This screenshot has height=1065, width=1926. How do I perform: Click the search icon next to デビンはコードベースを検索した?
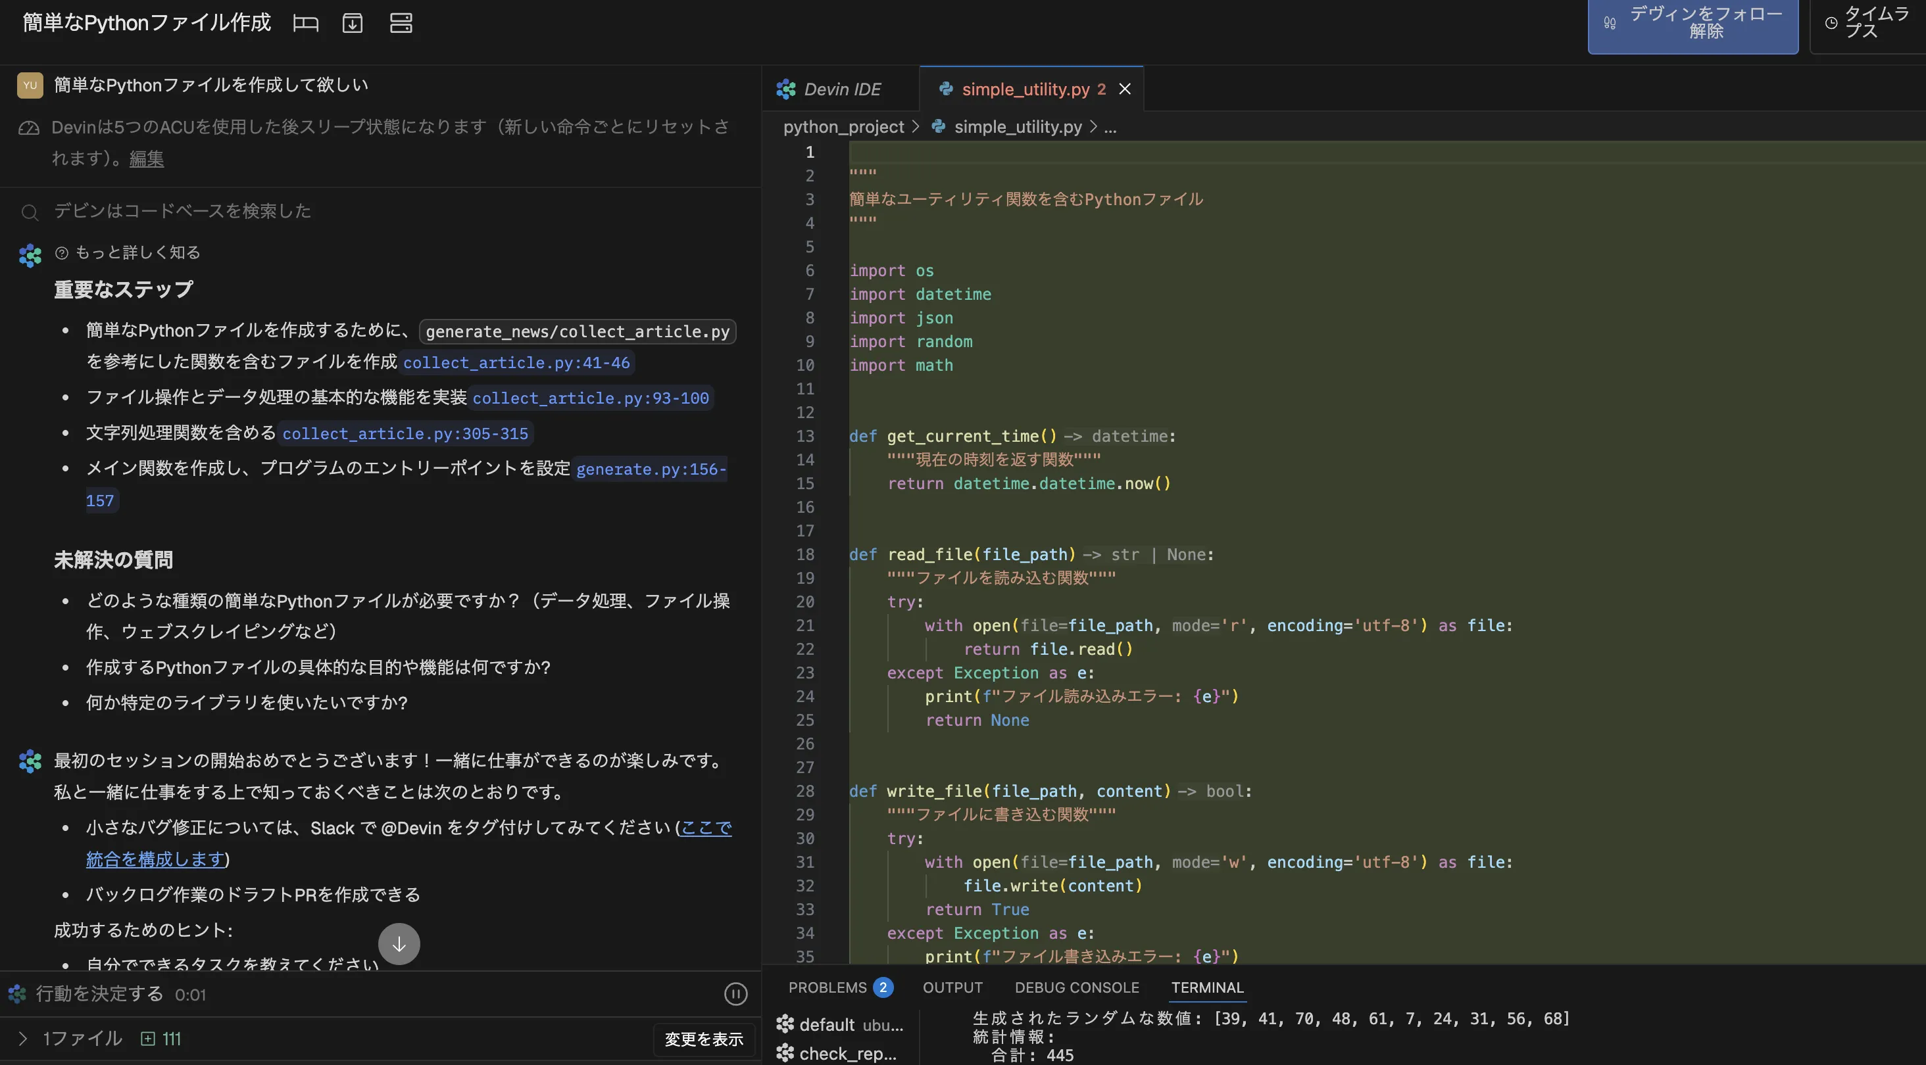point(30,212)
